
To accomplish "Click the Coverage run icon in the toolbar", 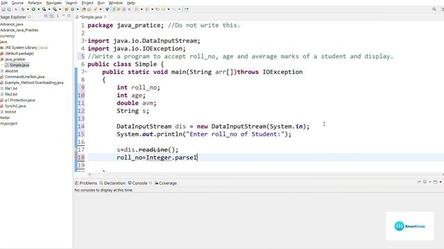I will tap(44, 9).
